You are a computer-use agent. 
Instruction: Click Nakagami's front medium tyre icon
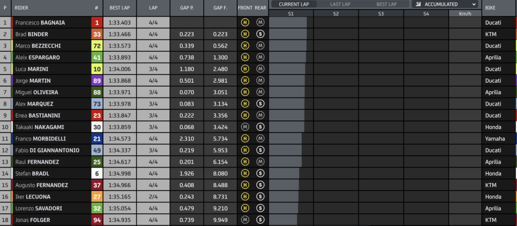point(245,127)
